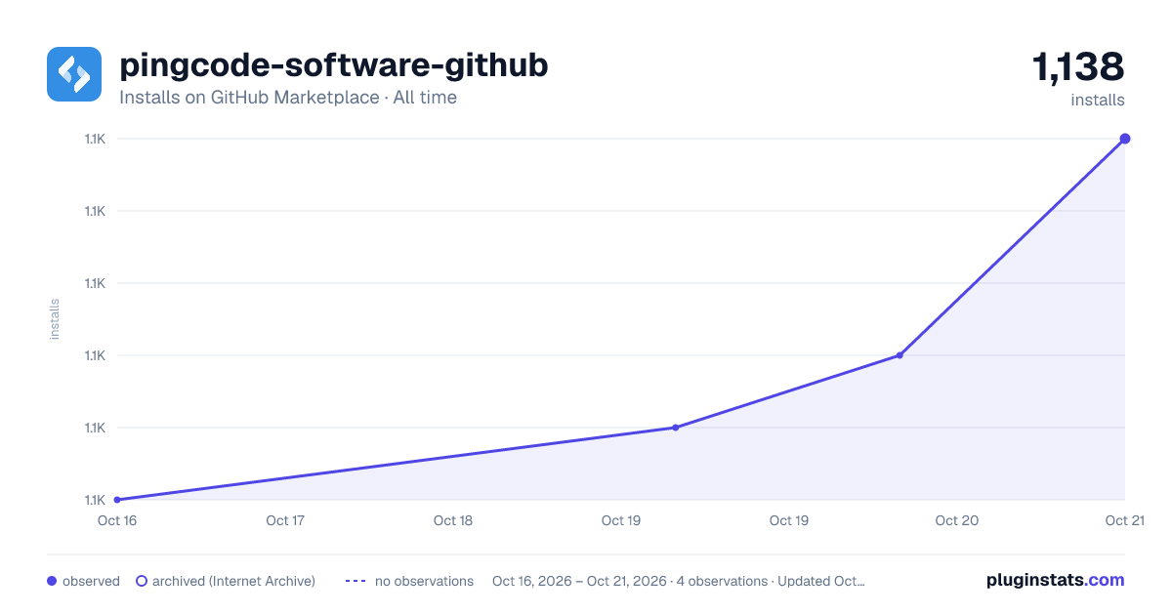
Task: Select the third data point before Oct 20
Action: pyautogui.click(x=900, y=355)
